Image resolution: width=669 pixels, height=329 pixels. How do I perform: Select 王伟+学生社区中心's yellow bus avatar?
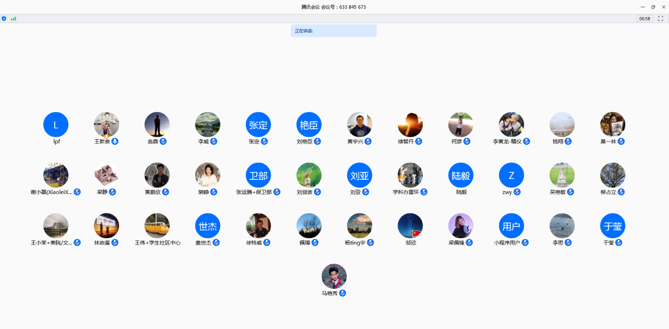coord(157,226)
